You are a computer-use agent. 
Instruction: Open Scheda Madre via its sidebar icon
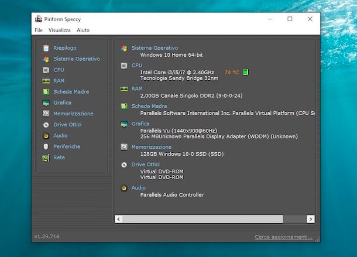[x=46, y=92]
